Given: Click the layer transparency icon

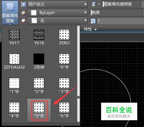Looking at the screenshot, I should pos(94,4).
